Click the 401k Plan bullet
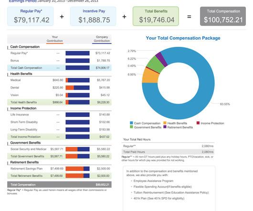 [159, 199]
